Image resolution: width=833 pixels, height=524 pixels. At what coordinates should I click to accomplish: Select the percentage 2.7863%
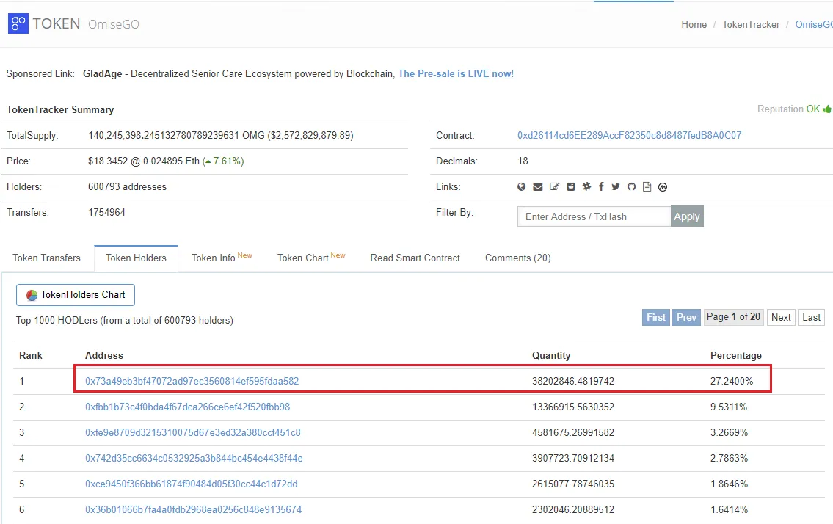click(x=729, y=458)
